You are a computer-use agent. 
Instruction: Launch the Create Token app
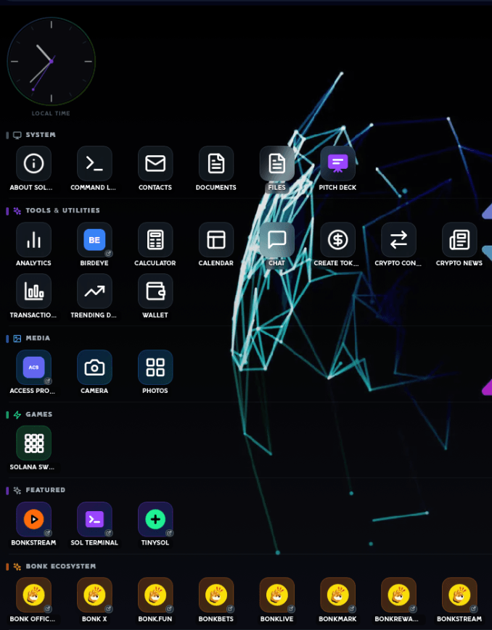(x=337, y=240)
